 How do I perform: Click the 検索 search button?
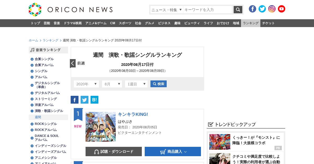coord(159,84)
